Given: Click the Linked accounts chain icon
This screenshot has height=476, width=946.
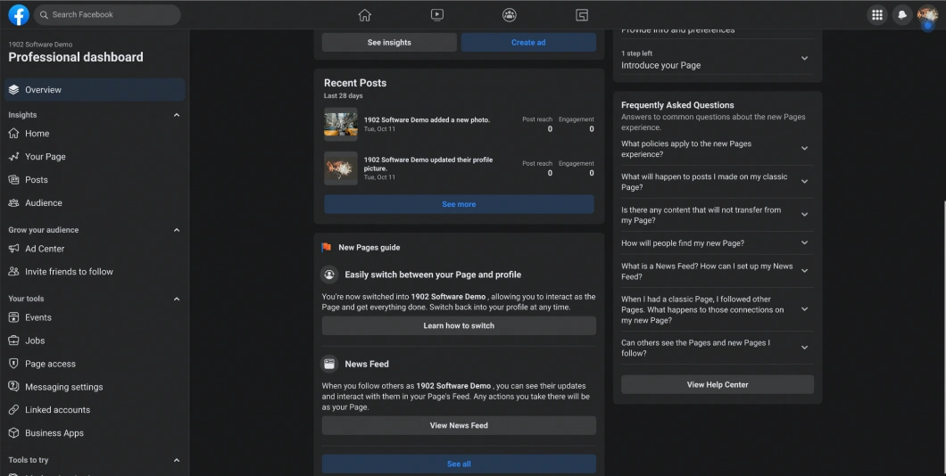Looking at the screenshot, I should pyautogui.click(x=14, y=410).
